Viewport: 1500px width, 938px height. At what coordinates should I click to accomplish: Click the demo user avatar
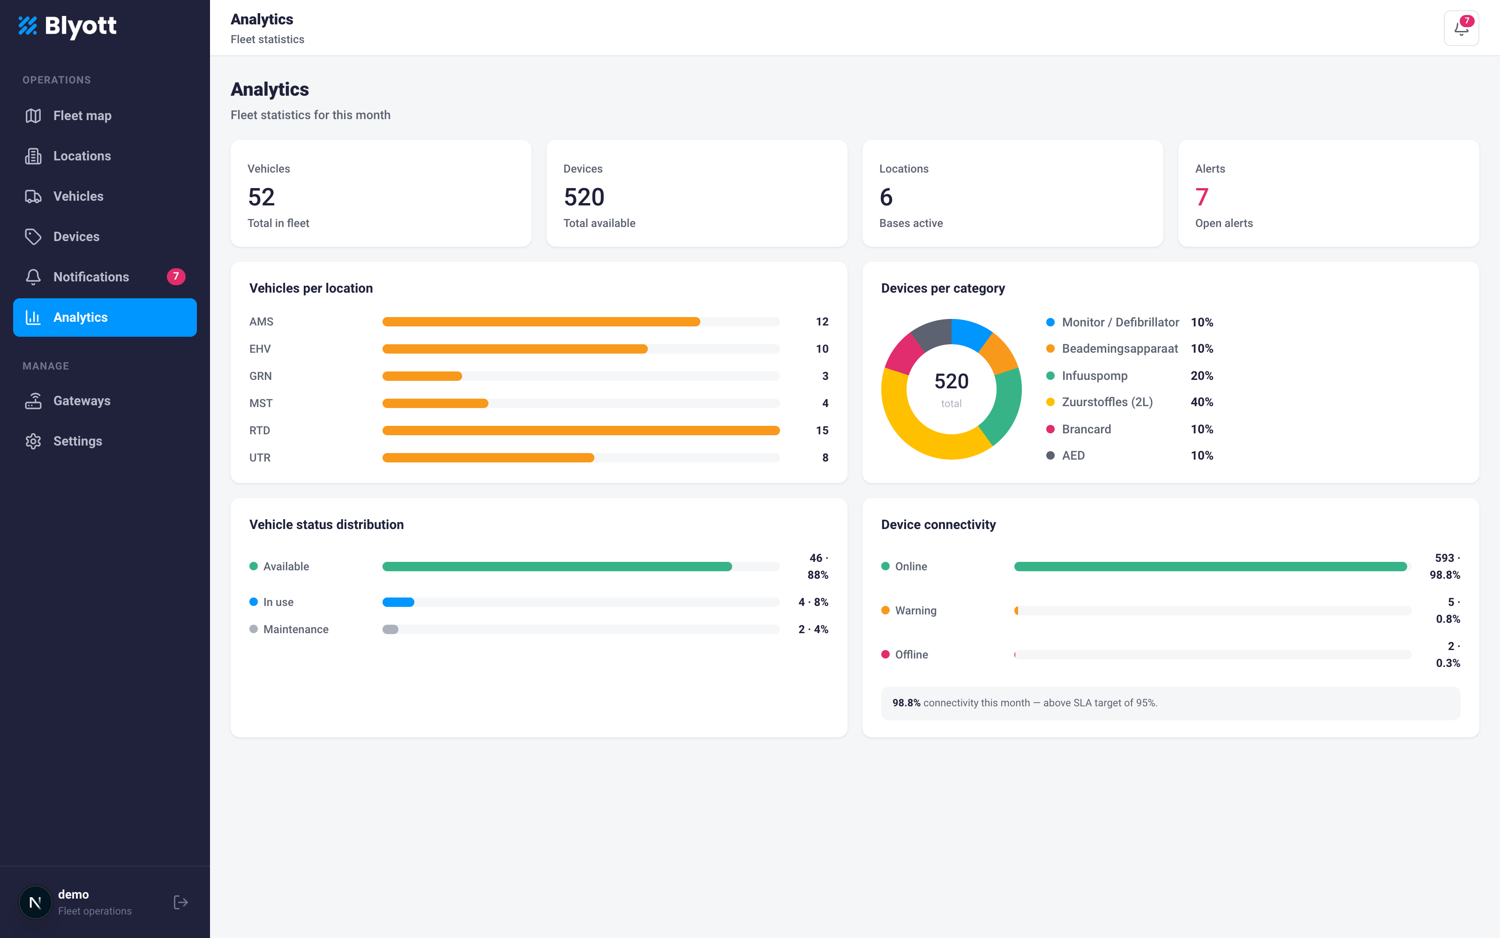coord(35,902)
